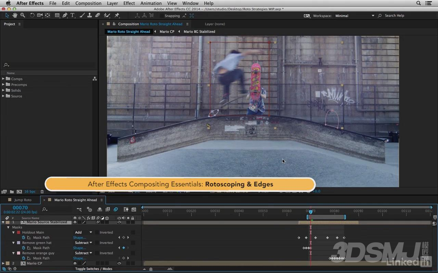The height and width of the screenshot is (273, 438).
Task: Create a new folder in Project panel
Action: pos(12,192)
